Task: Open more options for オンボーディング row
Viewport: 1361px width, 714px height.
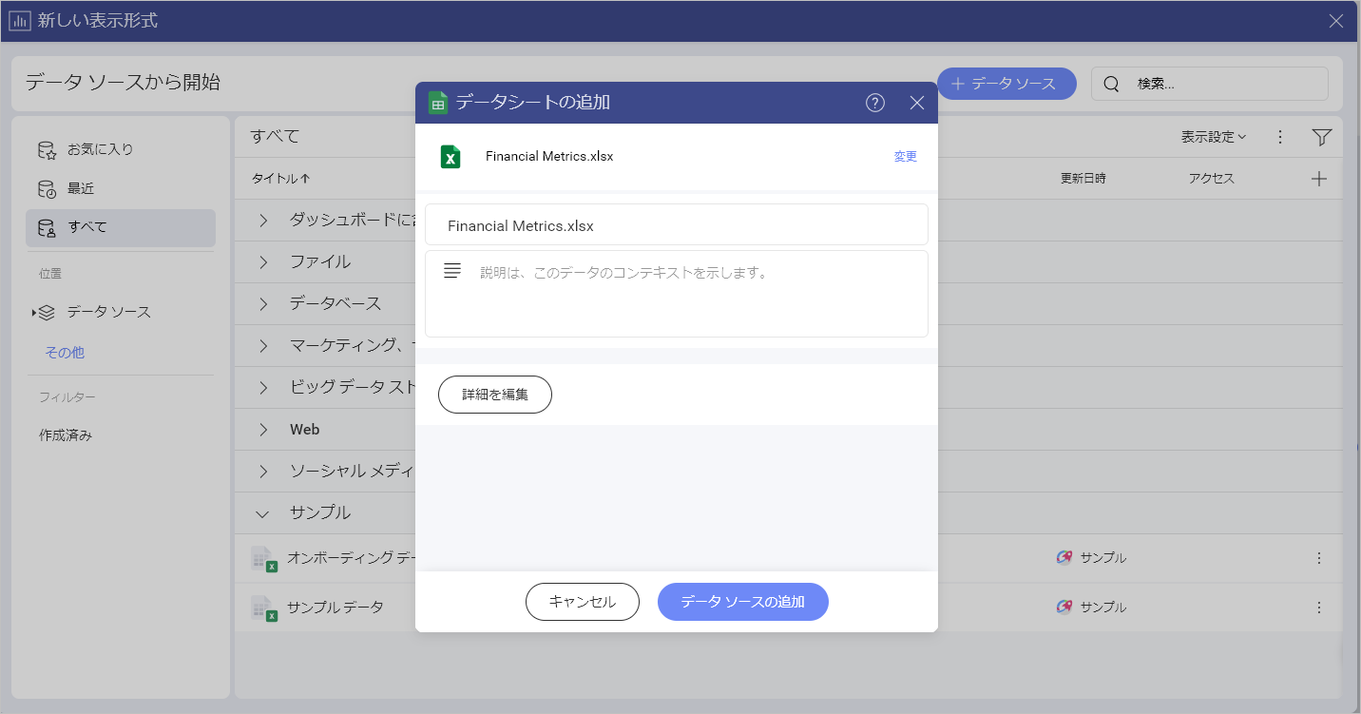Action: coord(1319,558)
